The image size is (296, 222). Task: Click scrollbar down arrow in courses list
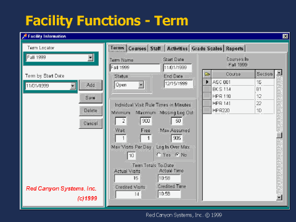[279, 198]
